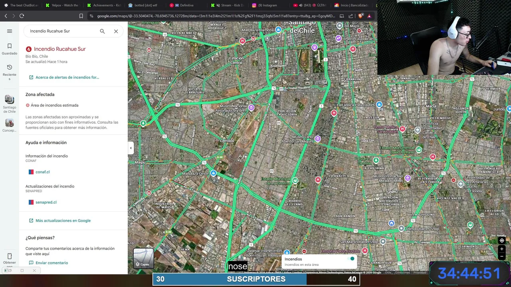The height and width of the screenshot is (287, 511).
Task: Click San Martin BarberShop marker
Action: coord(382,242)
